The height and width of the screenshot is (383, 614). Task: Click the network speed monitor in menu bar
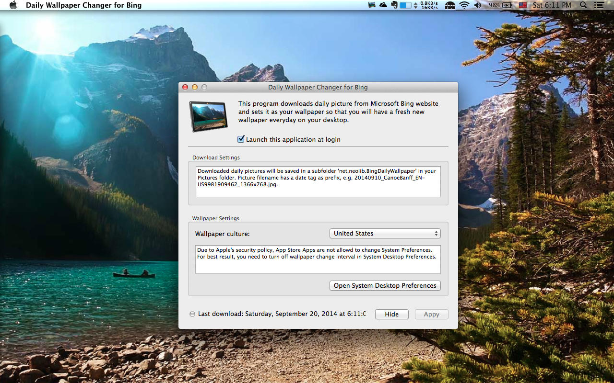tap(428, 5)
